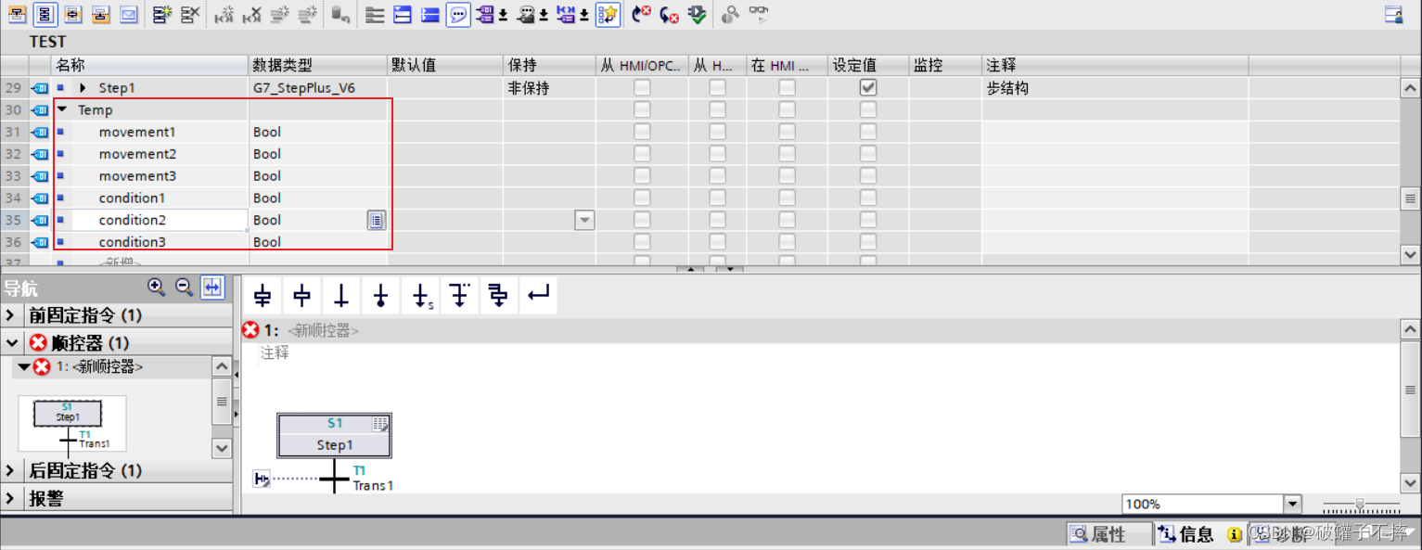Enable 从HMI/OPC checkbox for movement1
The height and width of the screenshot is (550, 1422).
pos(643,132)
